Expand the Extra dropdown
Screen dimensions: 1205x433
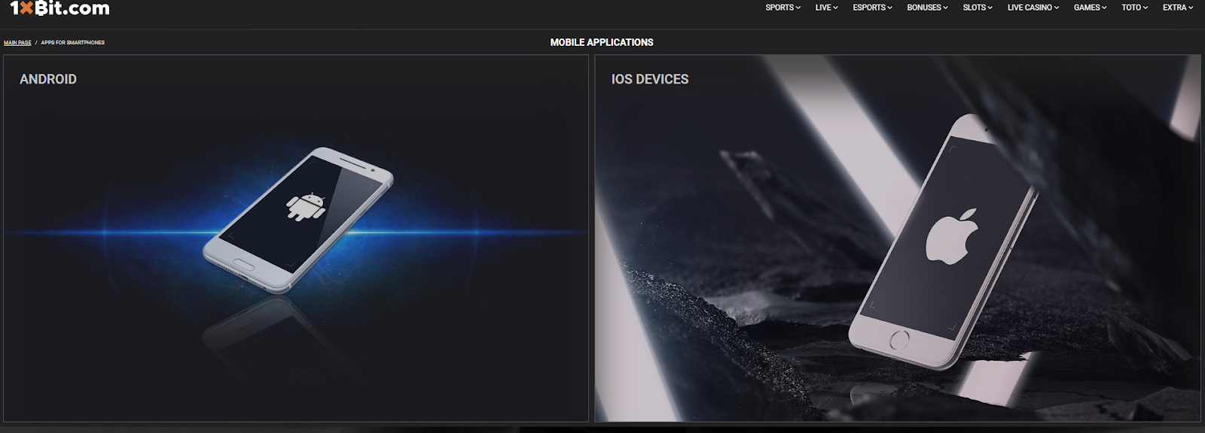[1177, 8]
